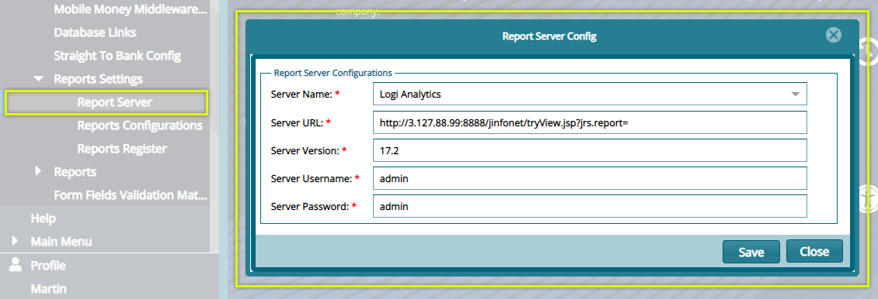Open Form Fields Validation Matrix item
The width and height of the screenshot is (878, 299).
coord(131,195)
